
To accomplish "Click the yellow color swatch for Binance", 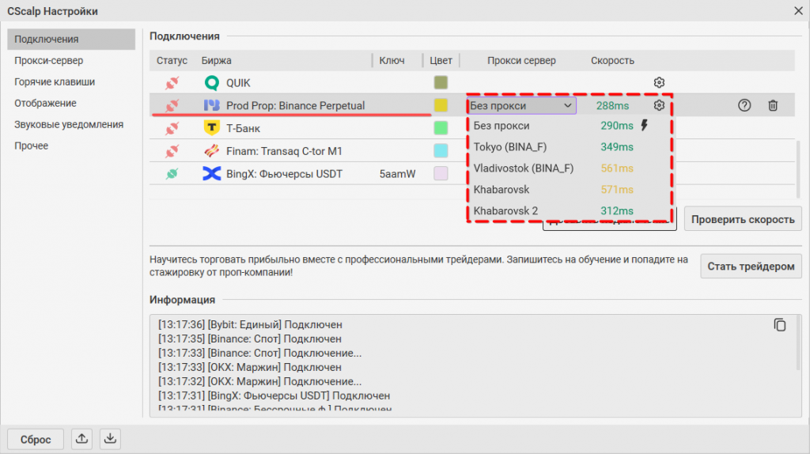I will coord(441,105).
